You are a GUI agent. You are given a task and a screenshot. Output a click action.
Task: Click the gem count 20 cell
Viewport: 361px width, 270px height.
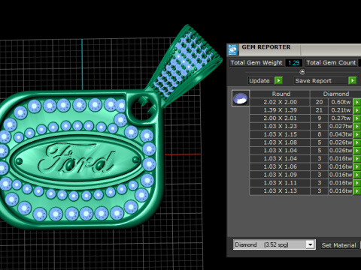click(x=319, y=102)
